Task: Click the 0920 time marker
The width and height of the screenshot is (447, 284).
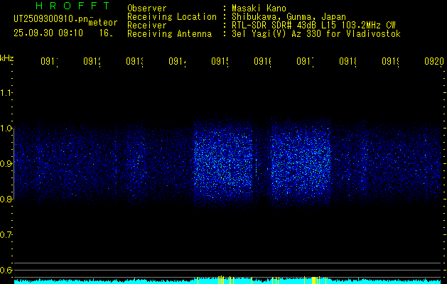Action: click(434, 62)
